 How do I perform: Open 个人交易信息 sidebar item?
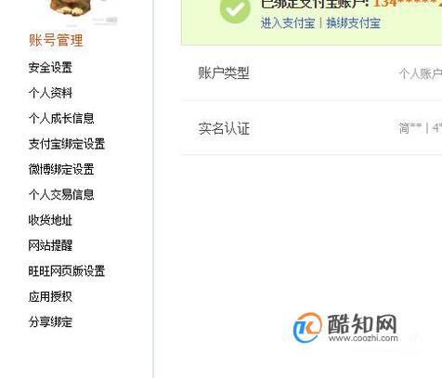click(x=61, y=195)
